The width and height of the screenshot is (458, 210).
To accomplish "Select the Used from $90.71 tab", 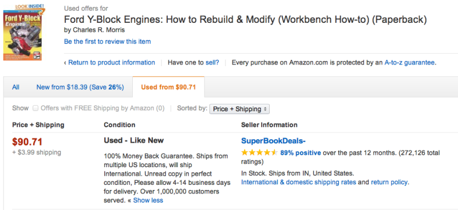I will [168, 87].
